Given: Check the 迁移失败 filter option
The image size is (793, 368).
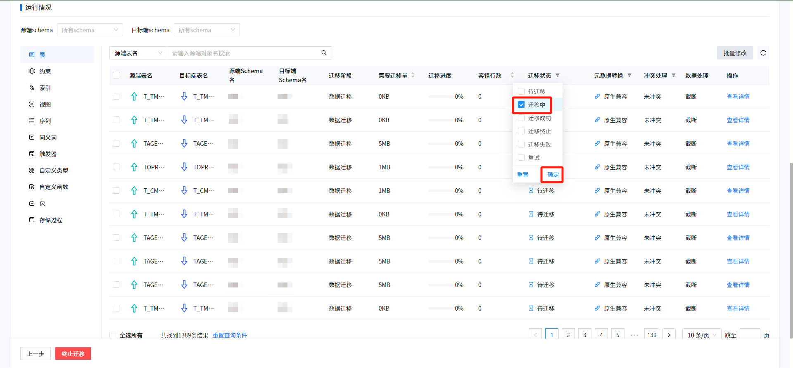Looking at the screenshot, I should tap(521, 144).
